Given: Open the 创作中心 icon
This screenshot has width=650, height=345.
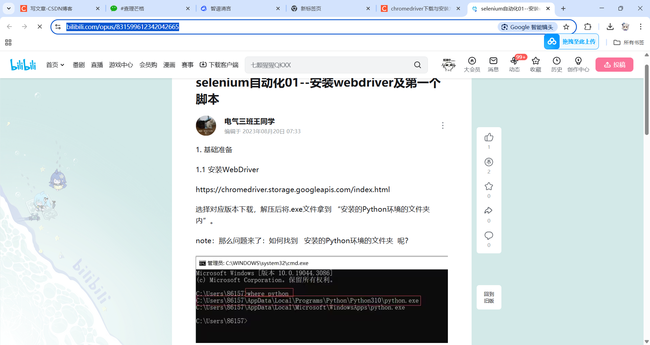Looking at the screenshot, I should [578, 65].
